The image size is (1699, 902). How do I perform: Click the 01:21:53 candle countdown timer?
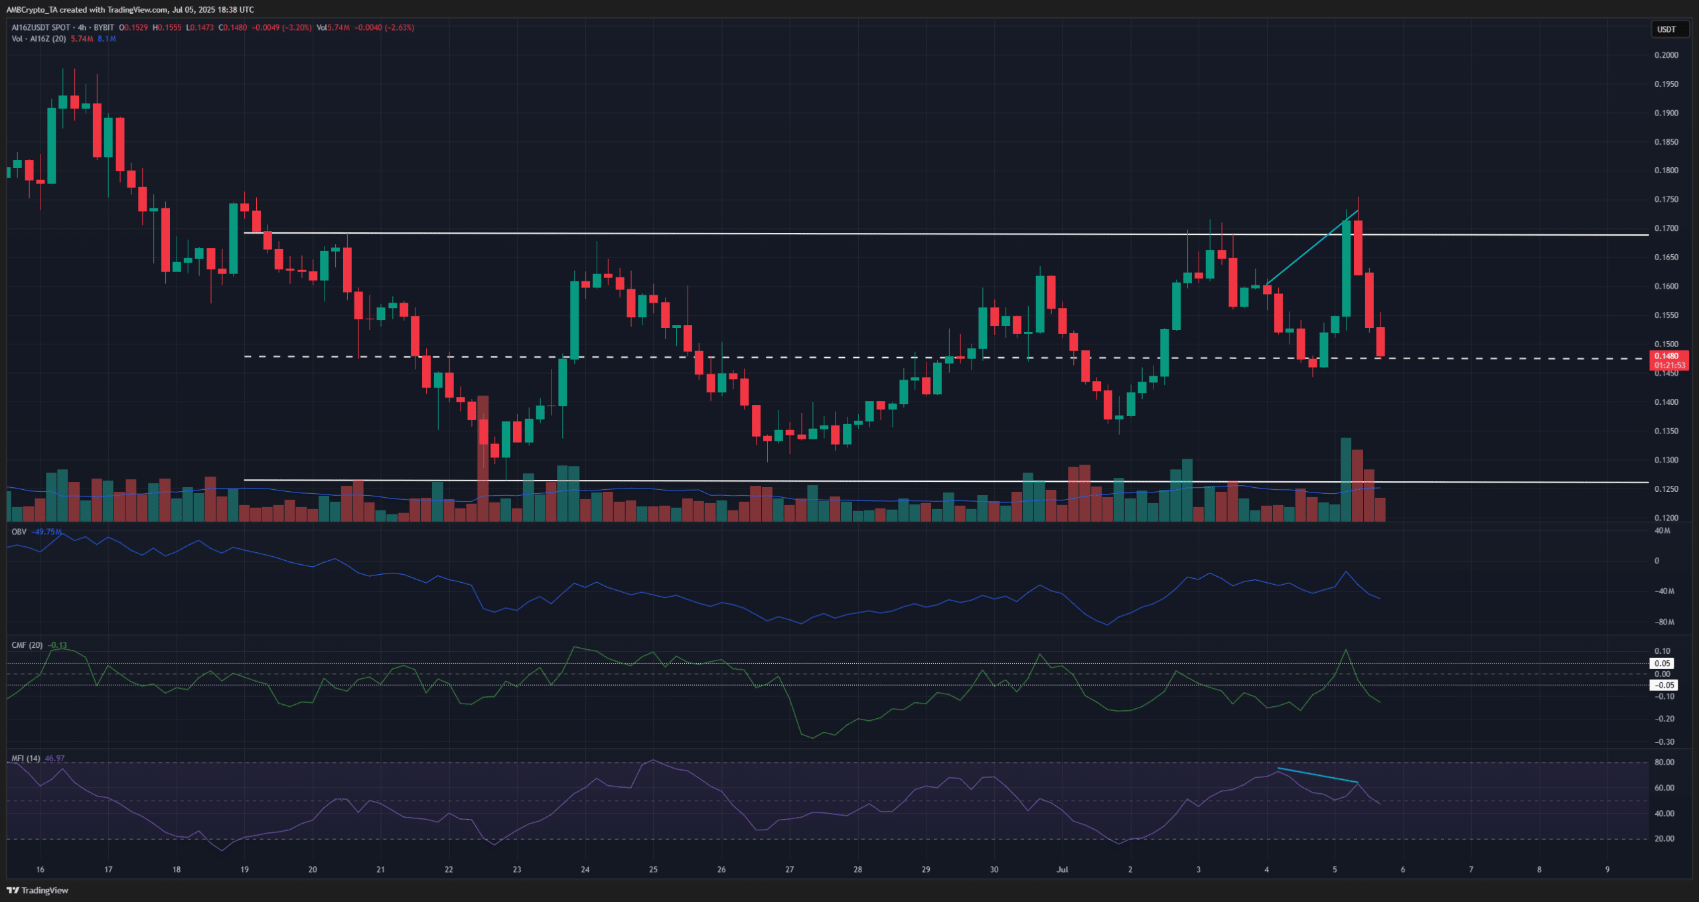coord(1670,364)
